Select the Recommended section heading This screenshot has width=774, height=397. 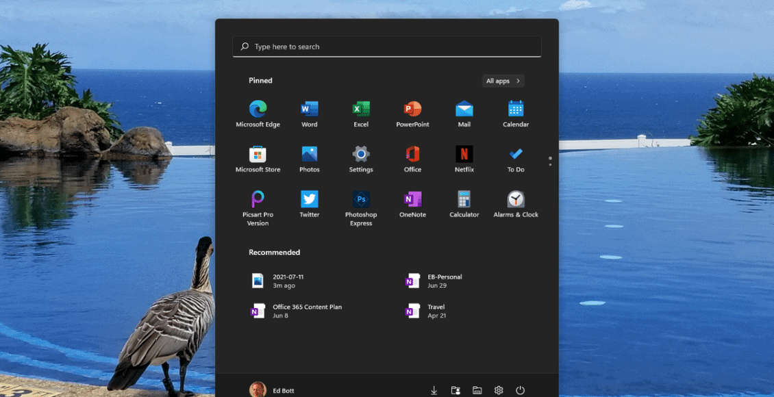click(274, 252)
